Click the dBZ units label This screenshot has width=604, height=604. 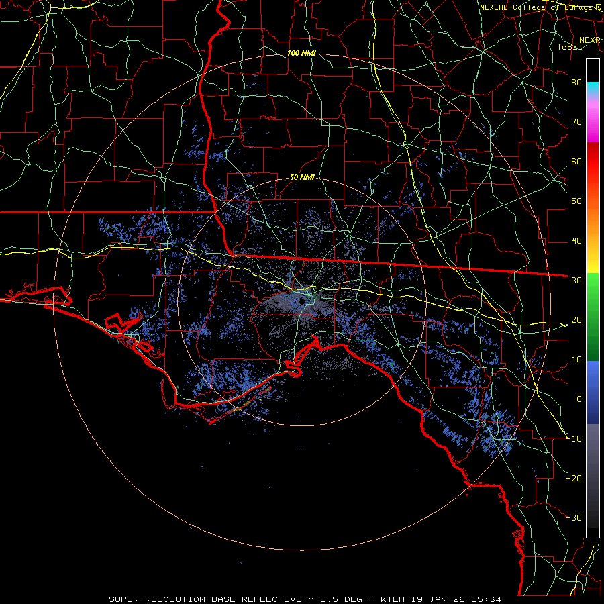coord(570,46)
